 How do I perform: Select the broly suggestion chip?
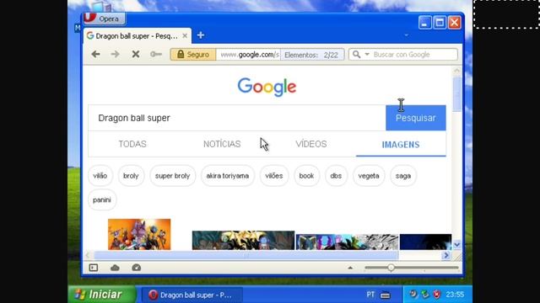coord(131,176)
